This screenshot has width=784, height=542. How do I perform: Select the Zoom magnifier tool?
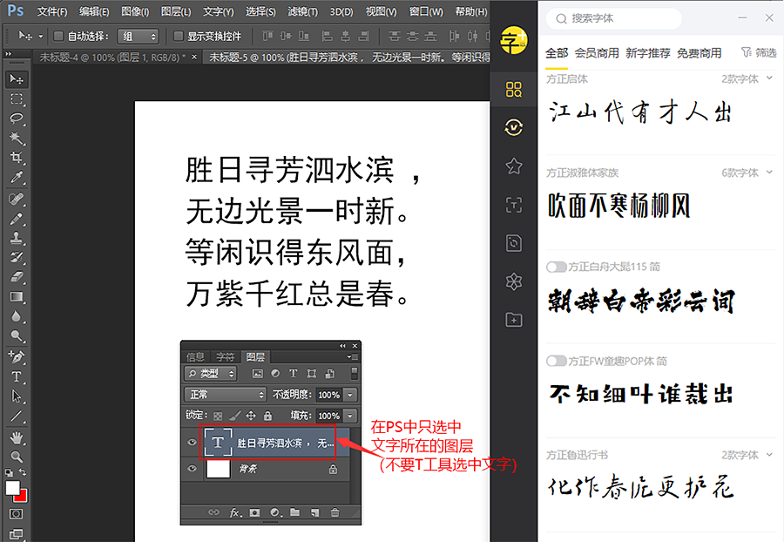pyautogui.click(x=17, y=456)
